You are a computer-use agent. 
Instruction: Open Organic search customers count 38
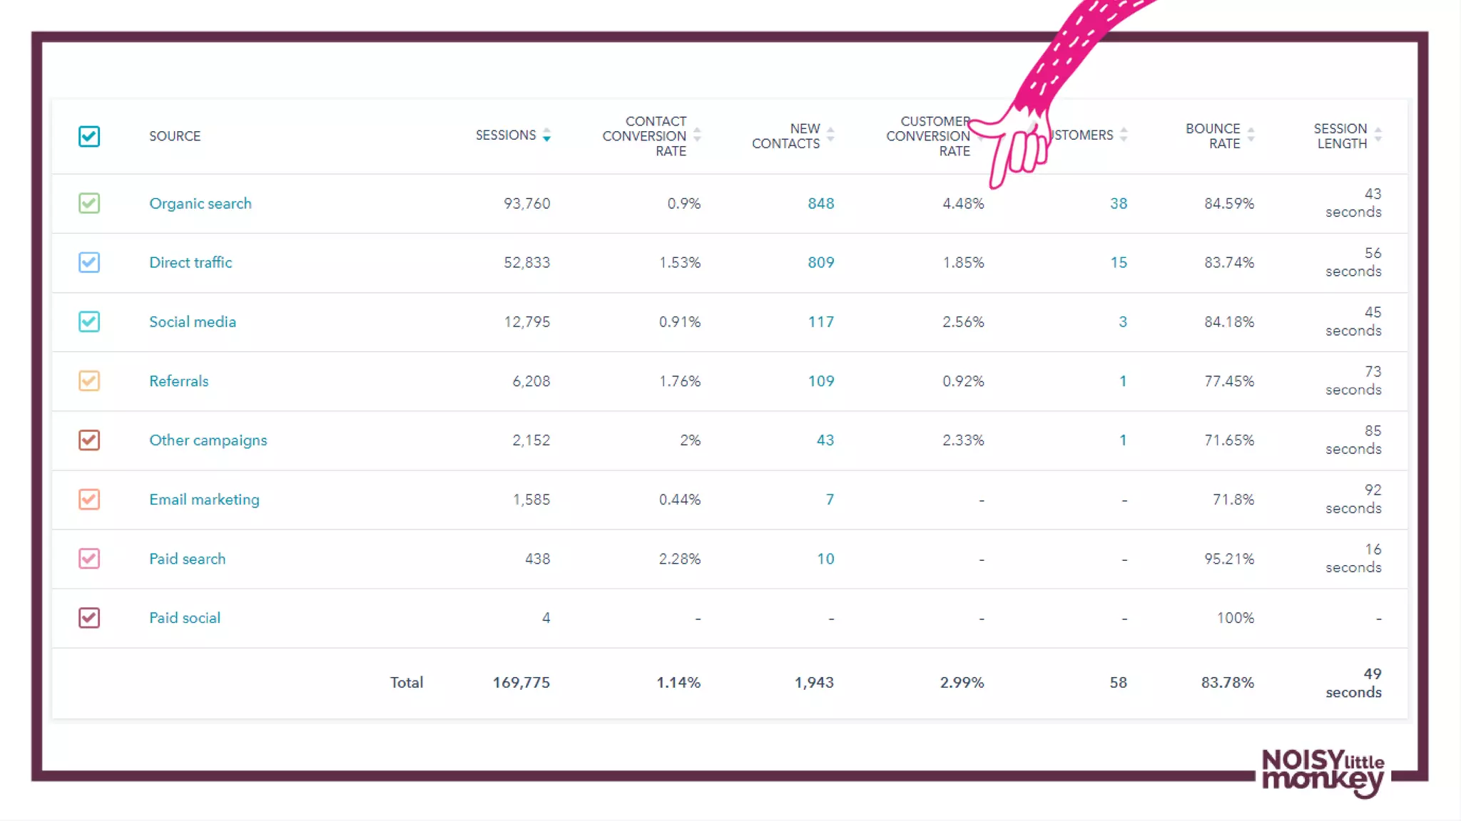[1118, 203]
